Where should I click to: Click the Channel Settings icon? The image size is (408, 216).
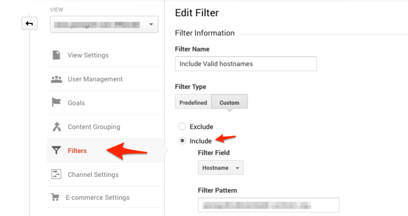click(56, 174)
